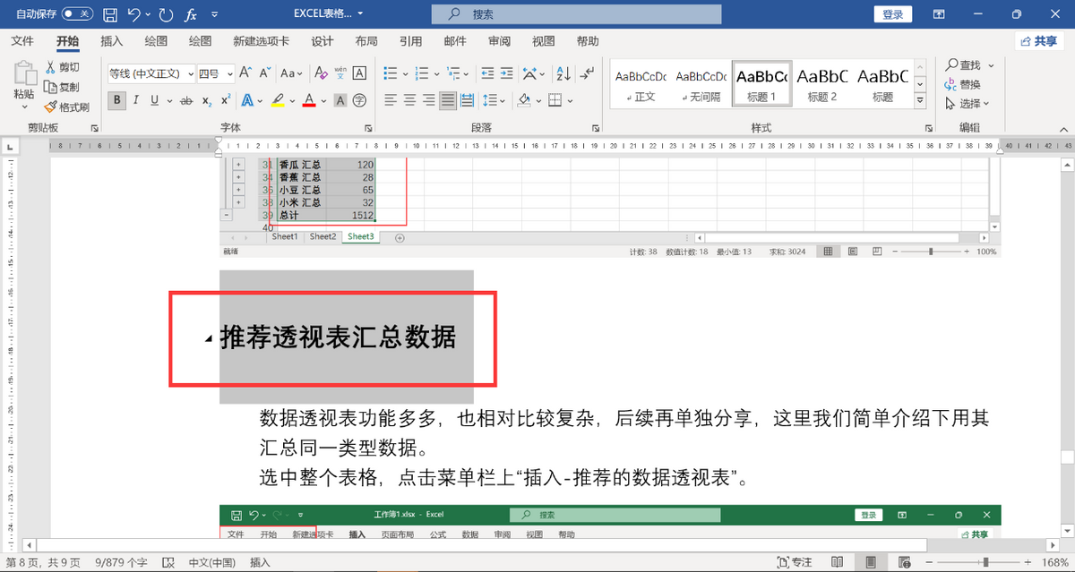Screen dimensions: 1075x572
Task: Toggle Italic formatting button
Action: [136, 101]
